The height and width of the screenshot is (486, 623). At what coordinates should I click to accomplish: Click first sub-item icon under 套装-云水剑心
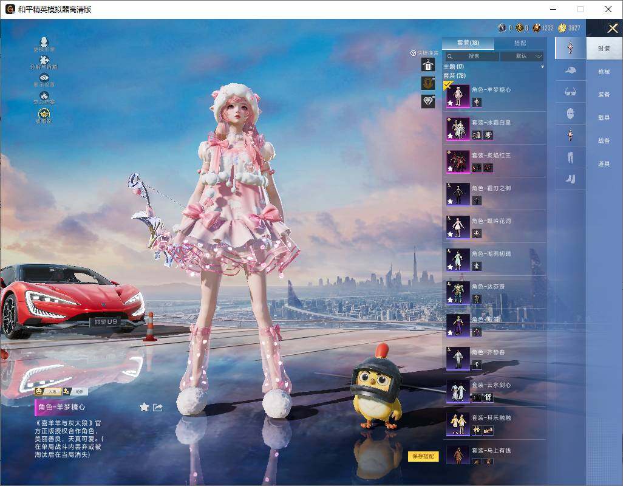click(x=477, y=397)
